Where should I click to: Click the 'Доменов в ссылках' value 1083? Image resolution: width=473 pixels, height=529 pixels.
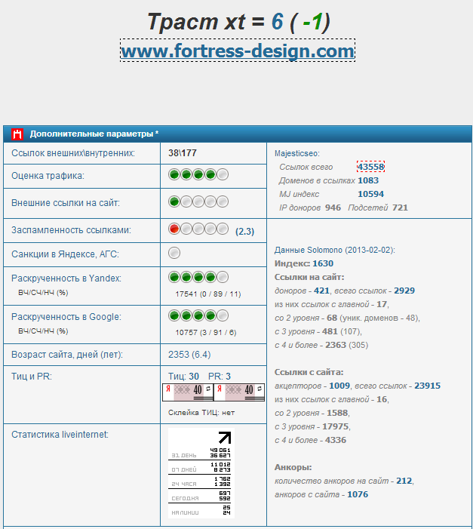pyautogui.click(x=368, y=180)
